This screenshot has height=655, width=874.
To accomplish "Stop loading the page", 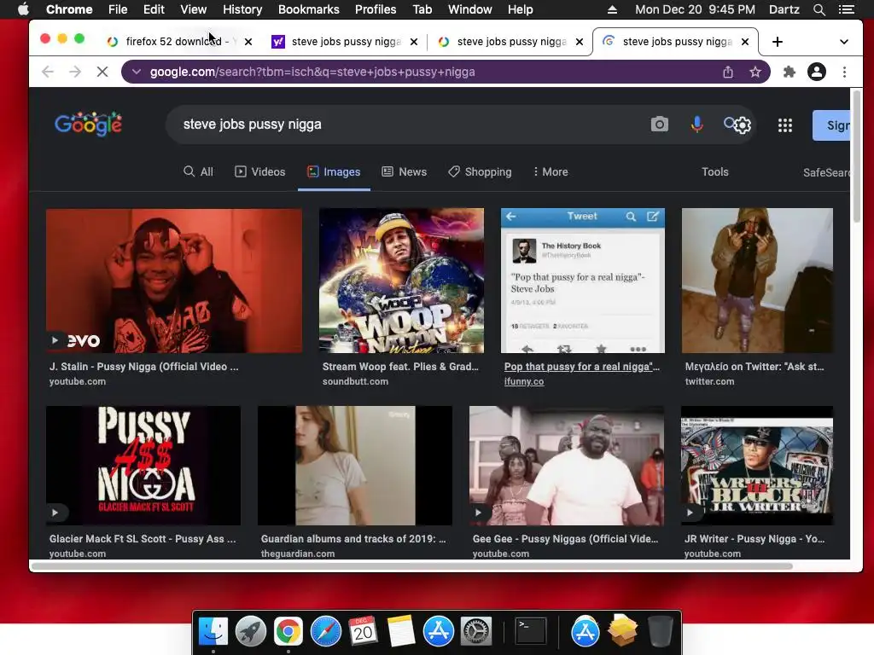I will point(102,72).
